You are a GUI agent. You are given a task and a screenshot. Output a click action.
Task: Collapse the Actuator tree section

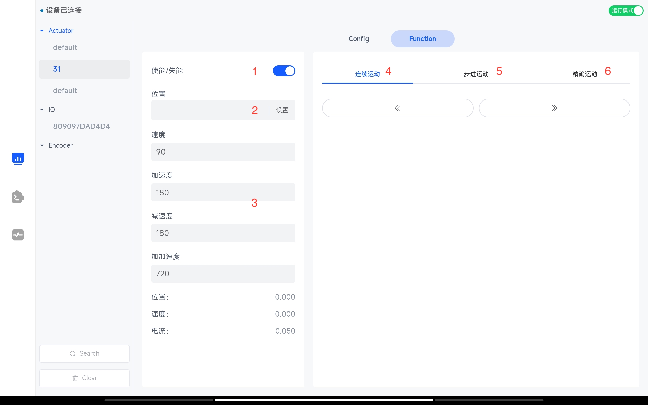click(x=42, y=31)
